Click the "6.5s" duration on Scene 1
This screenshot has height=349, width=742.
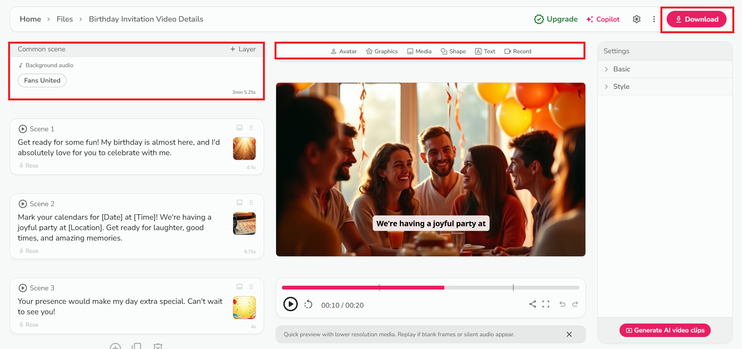click(x=251, y=168)
